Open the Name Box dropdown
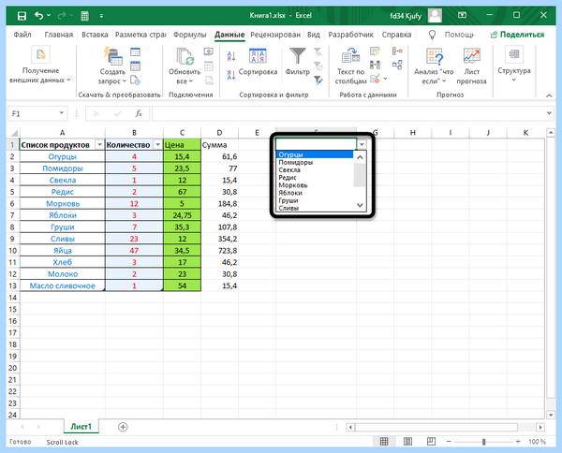Image resolution: width=562 pixels, height=453 pixels. pos(61,113)
